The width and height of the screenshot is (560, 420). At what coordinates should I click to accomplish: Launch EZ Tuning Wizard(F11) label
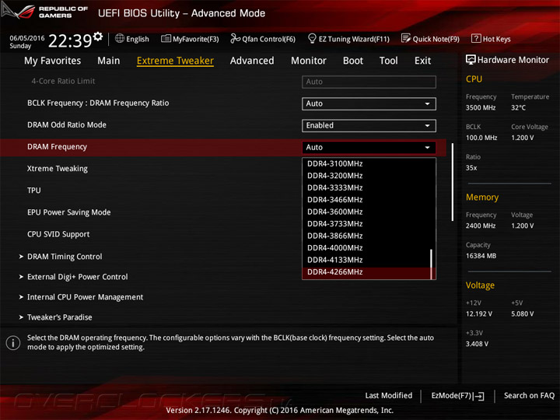(x=354, y=39)
